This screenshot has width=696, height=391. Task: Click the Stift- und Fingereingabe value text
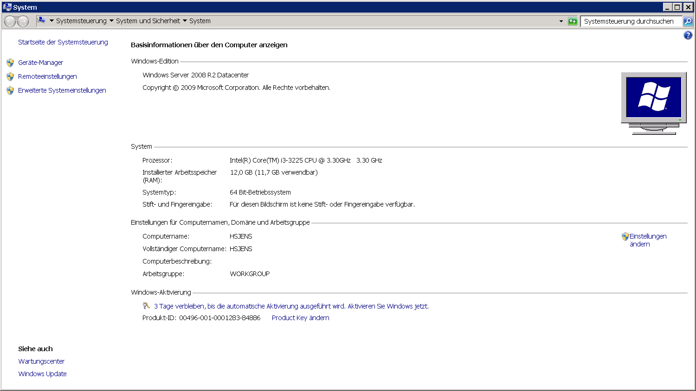coord(322,204)
